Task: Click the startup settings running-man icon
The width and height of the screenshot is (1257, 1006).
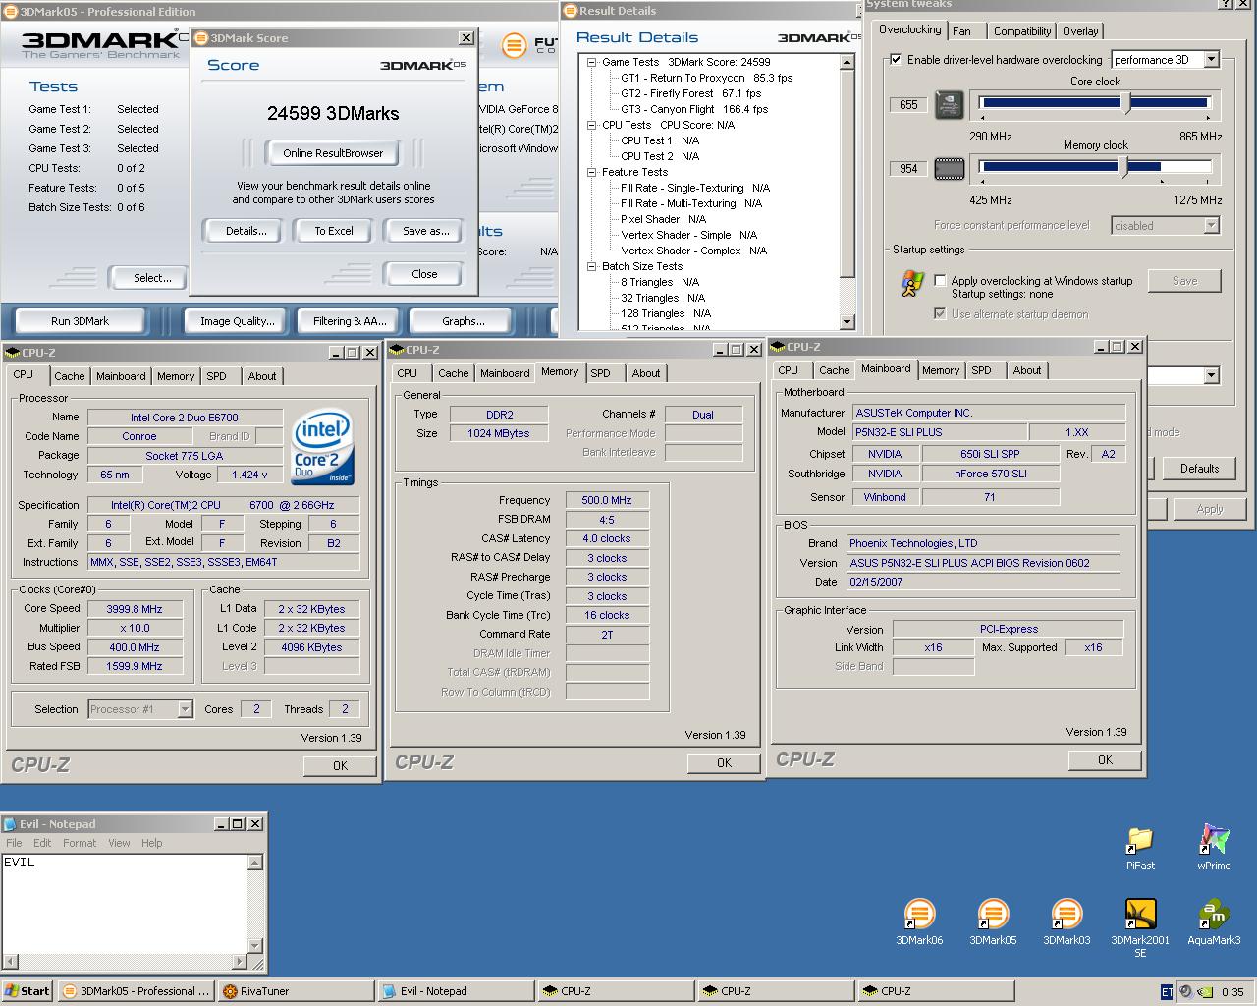Action: pos(912,285)
